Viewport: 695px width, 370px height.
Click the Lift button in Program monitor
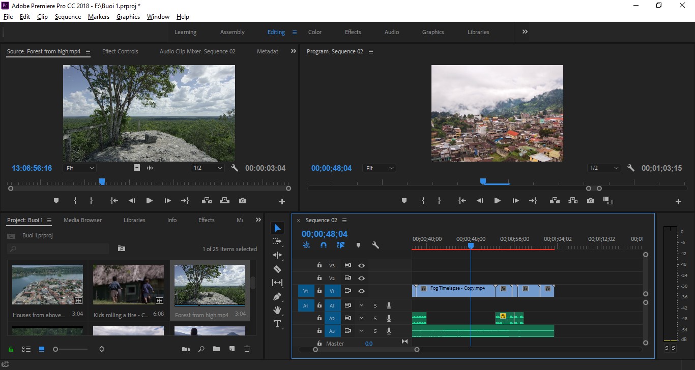tap(555, 201)
